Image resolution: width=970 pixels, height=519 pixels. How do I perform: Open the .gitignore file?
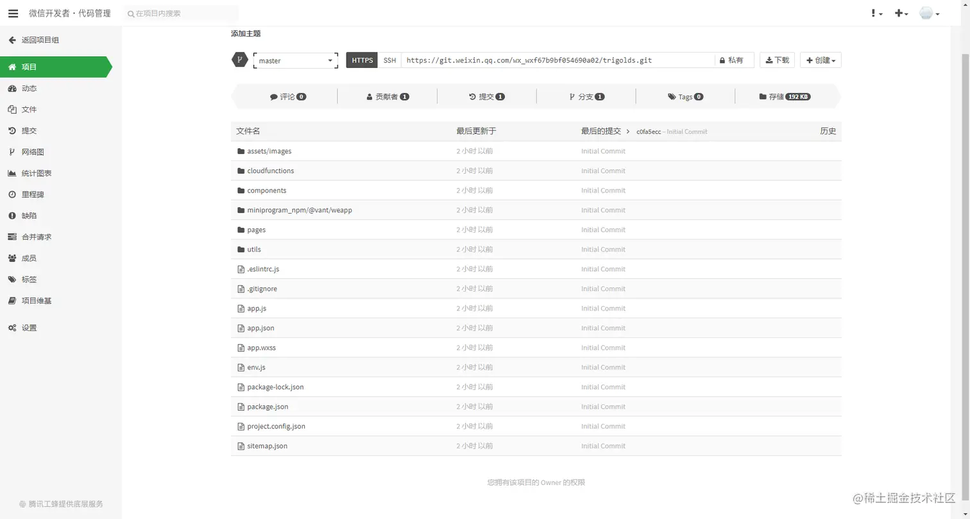pyautogui.click(x=262, y=289)
